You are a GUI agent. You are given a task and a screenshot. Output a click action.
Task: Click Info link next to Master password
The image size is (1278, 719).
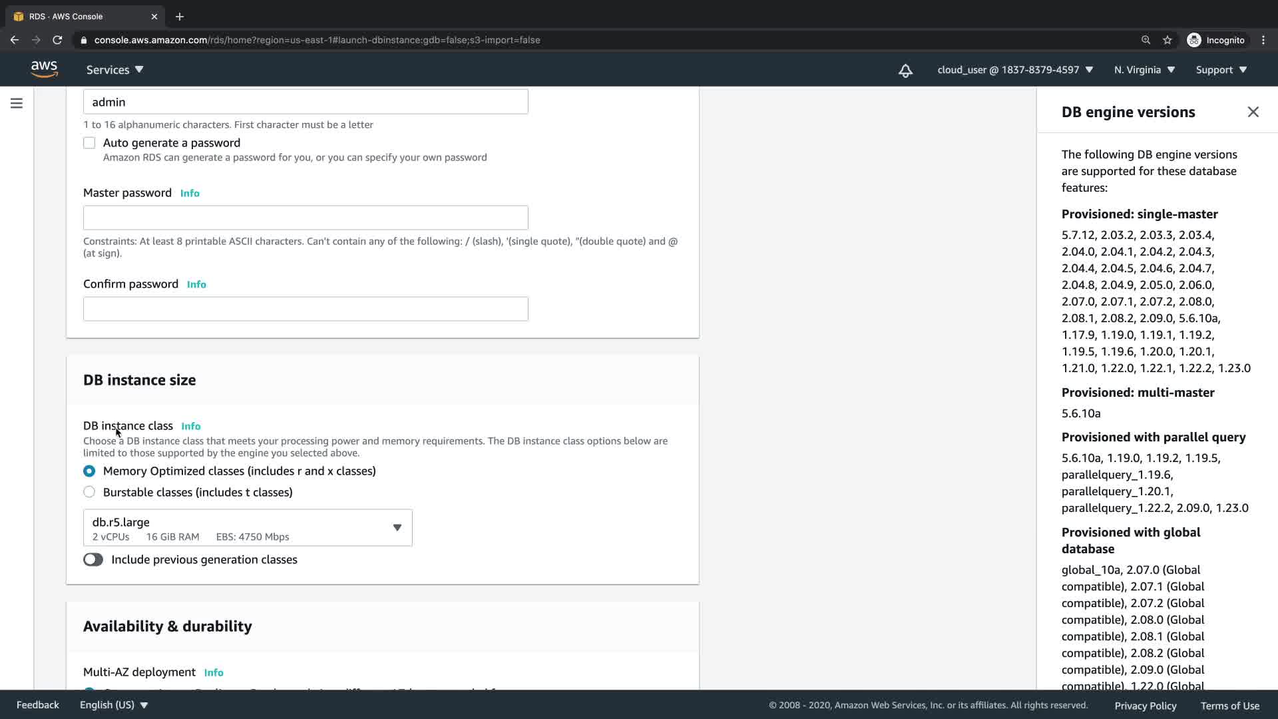[x=190, y=193]
